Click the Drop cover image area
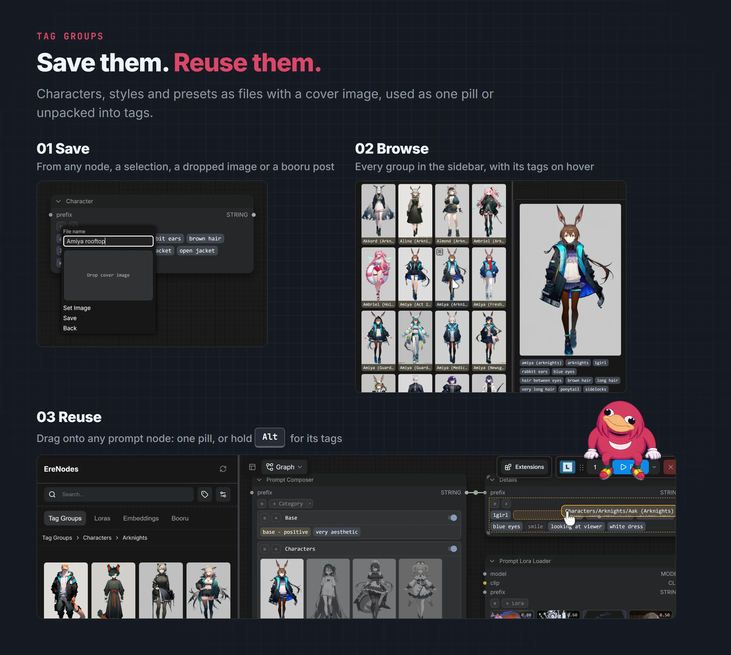The width and height of the screenshot is (731, 655). (x=108, y=275)
